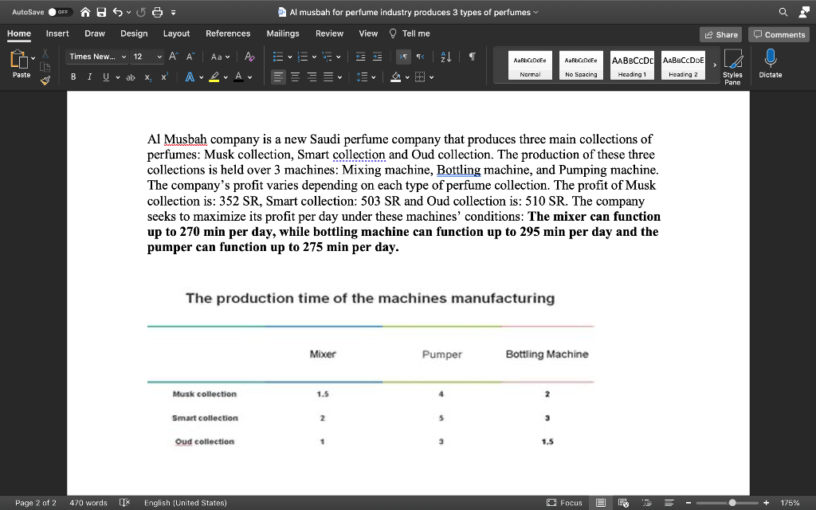Click the Save floppy disk icon
The height and width of the screenshot is (510, 816).
coord(101,12)
